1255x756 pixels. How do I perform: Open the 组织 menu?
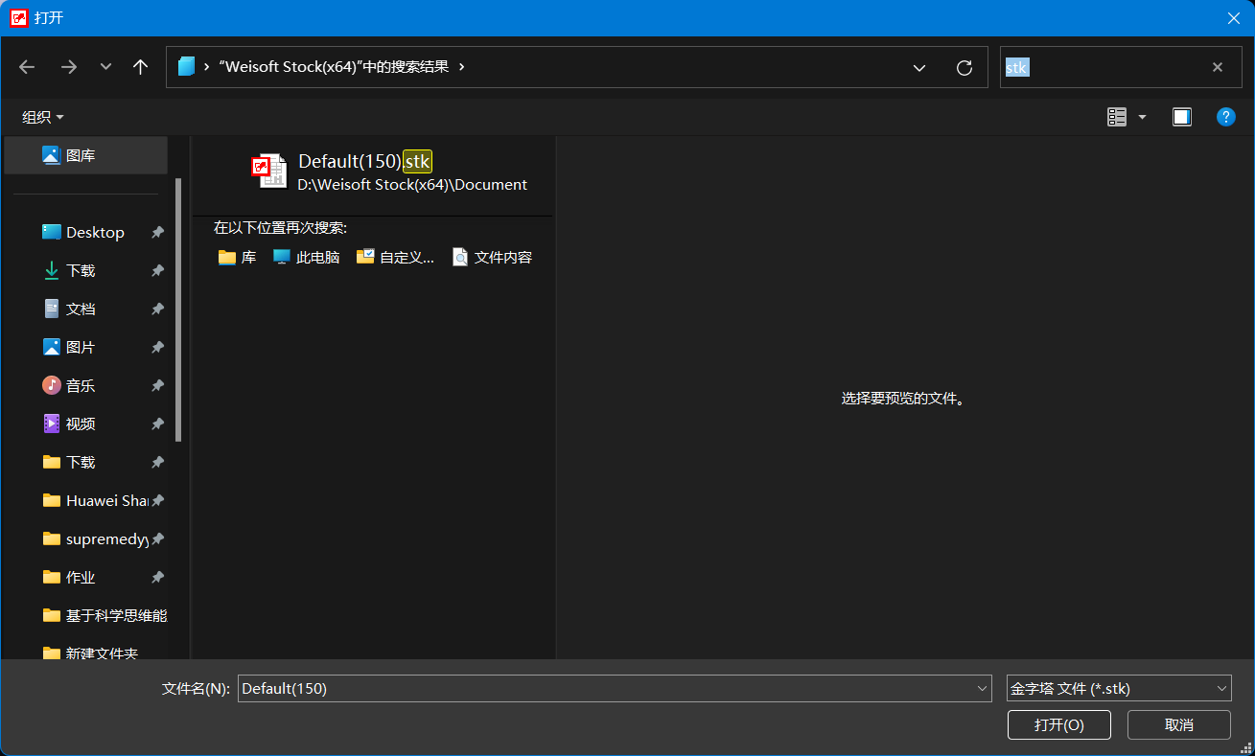[x=43, y=117]
